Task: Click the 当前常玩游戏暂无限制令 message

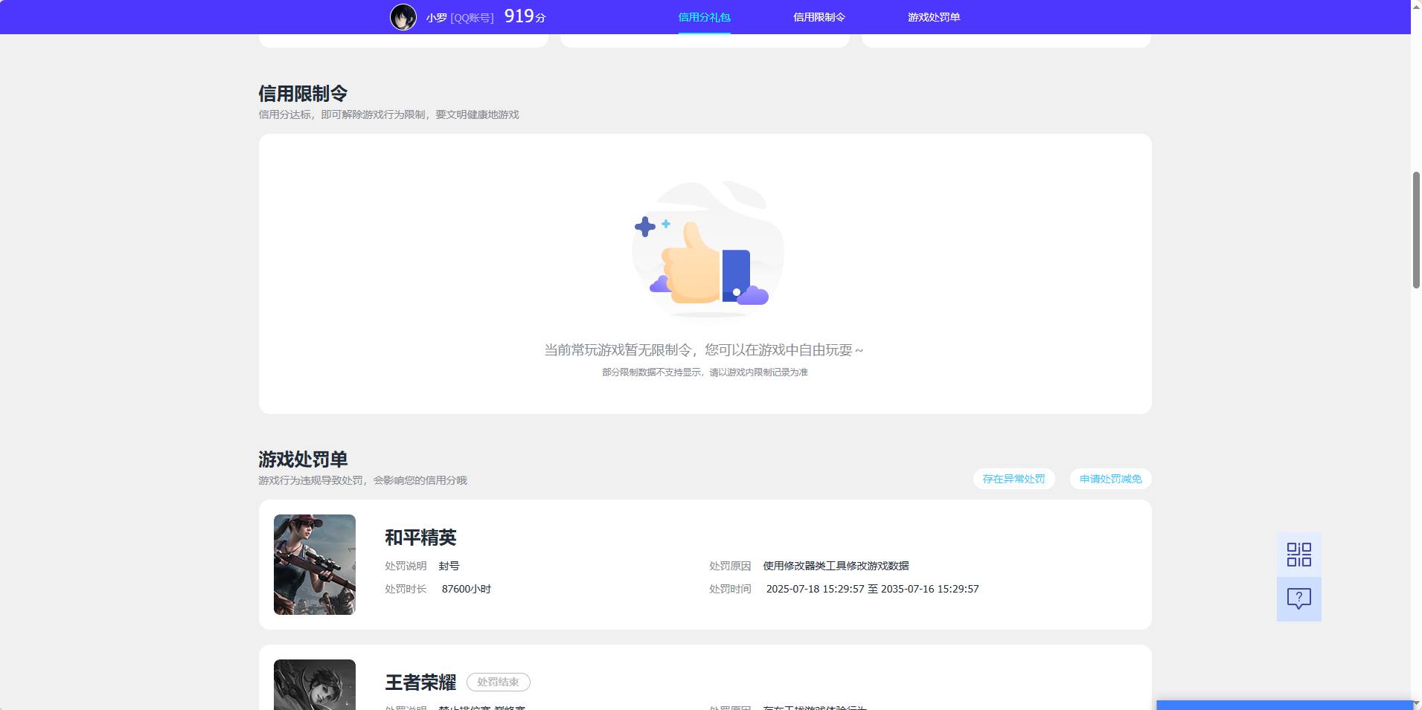Action: 704,350
